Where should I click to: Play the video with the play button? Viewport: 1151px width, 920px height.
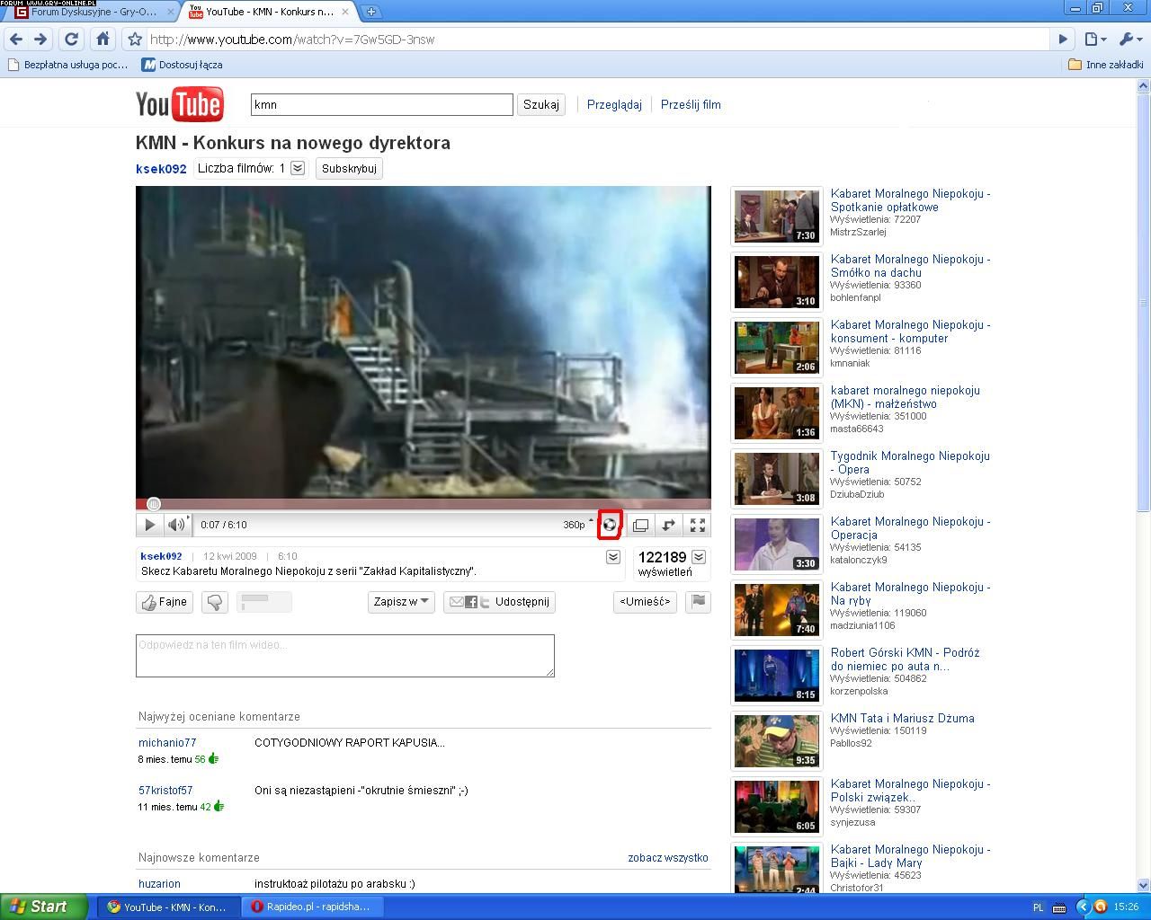pyautogui.click(x=149, y=525)
